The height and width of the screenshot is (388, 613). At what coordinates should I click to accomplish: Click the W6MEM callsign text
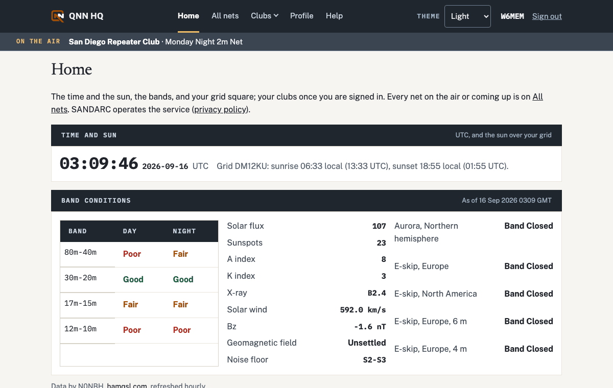point(512,16)
